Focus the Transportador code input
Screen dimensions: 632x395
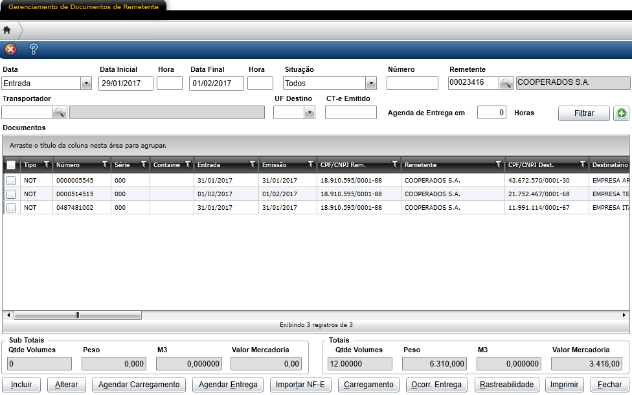point(27,112)
